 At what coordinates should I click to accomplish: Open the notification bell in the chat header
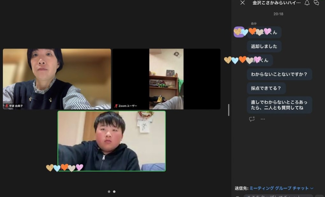(x=307, y=3)
